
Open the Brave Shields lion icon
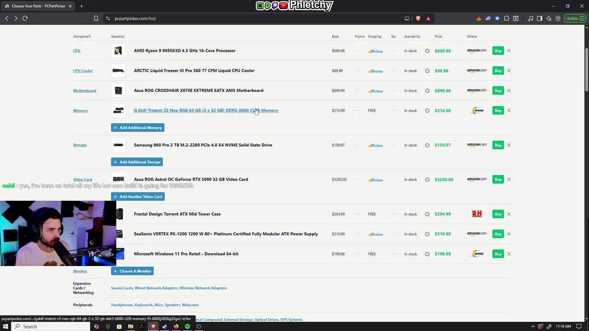(418, 18)
